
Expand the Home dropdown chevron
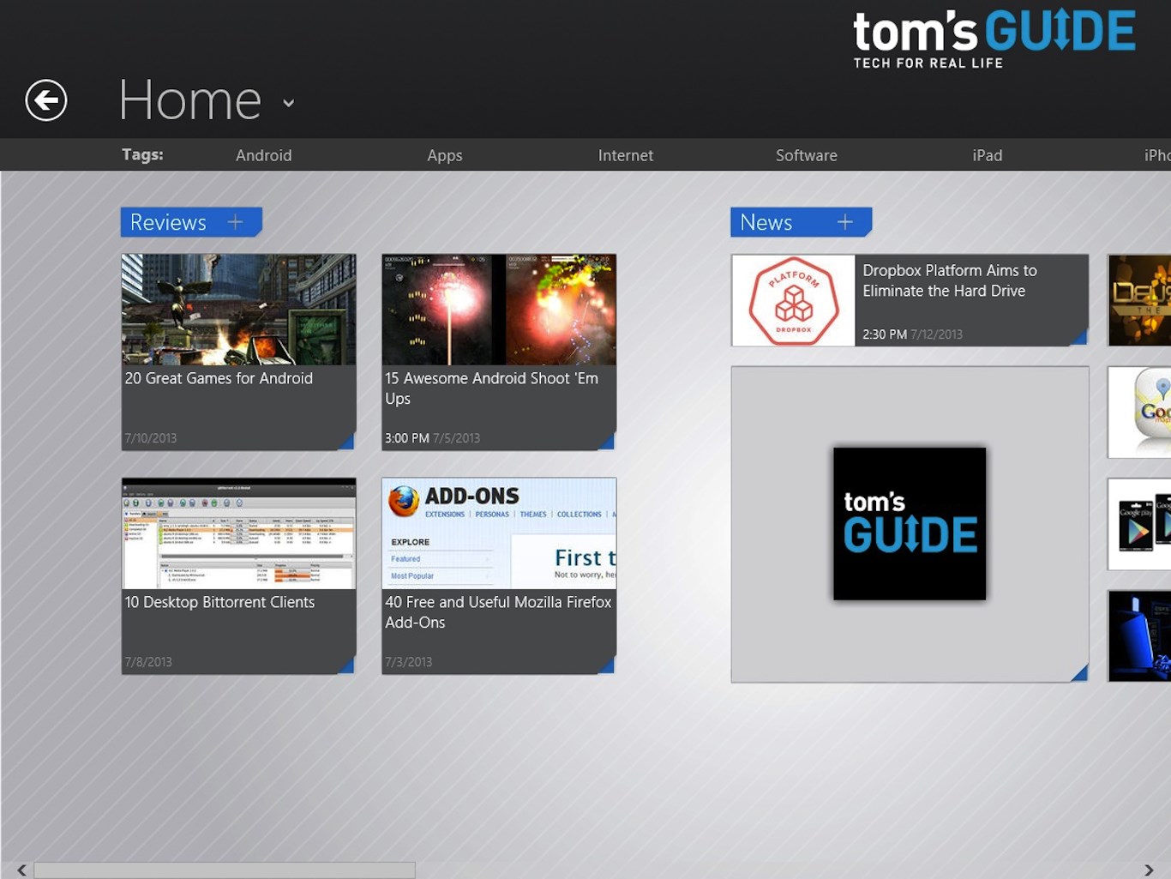pyautogui.click(x=289, y=103)
